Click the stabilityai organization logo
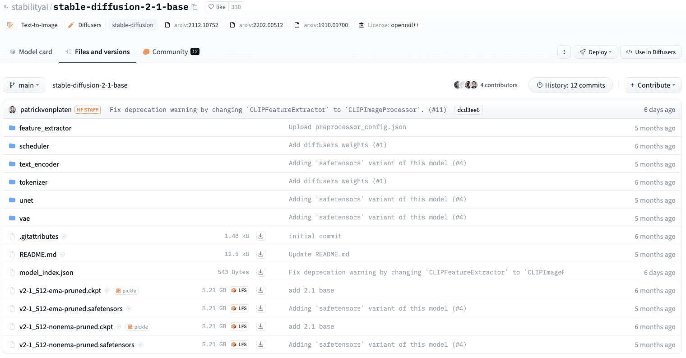Image resolution: width=686 pixels, height=358 pixels. pos(6,7)
